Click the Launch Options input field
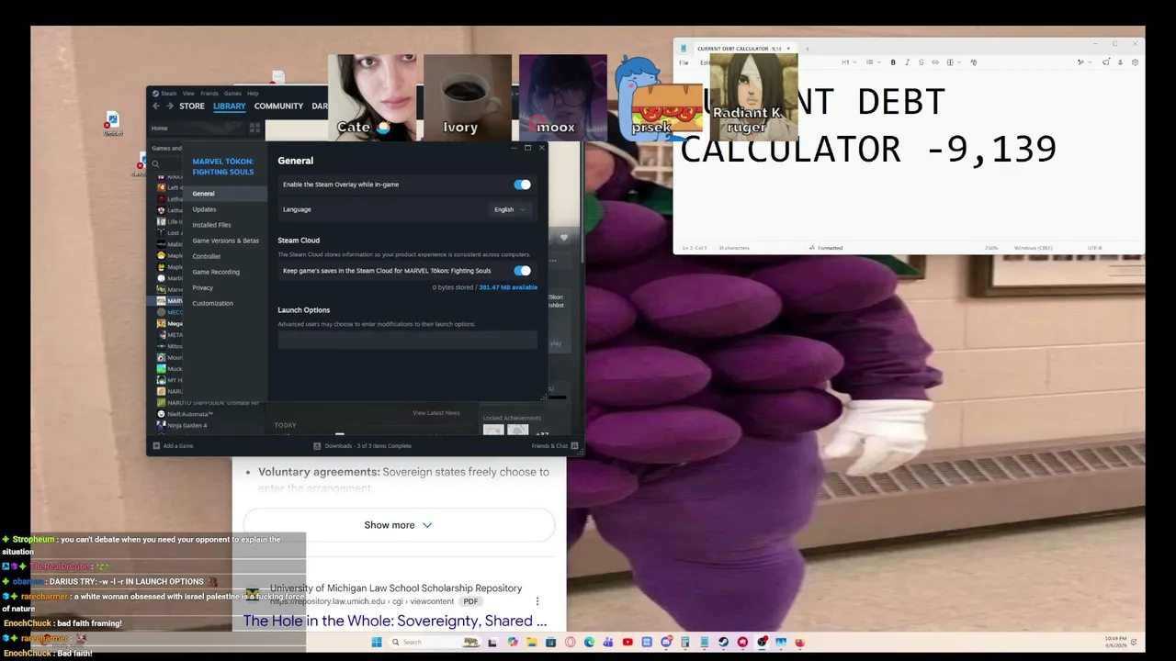This screenshot has height=661, width=1176. click(407, 340)
